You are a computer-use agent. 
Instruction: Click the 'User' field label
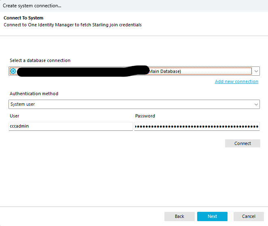click(14, 116)
